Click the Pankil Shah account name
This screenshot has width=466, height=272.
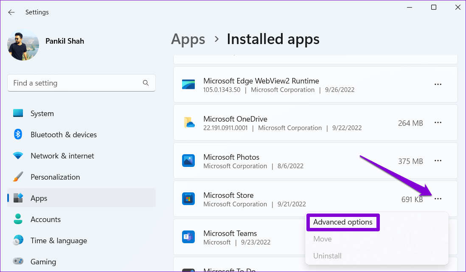point(65,41)
